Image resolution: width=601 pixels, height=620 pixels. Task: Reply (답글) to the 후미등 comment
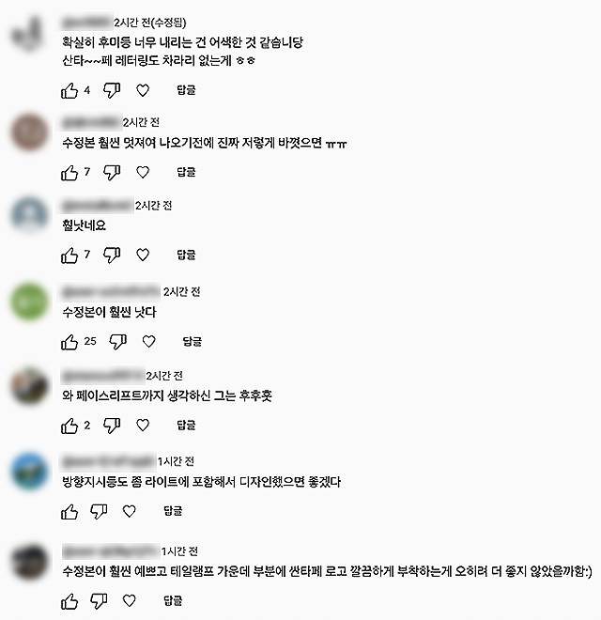click(x=186, y=90)
